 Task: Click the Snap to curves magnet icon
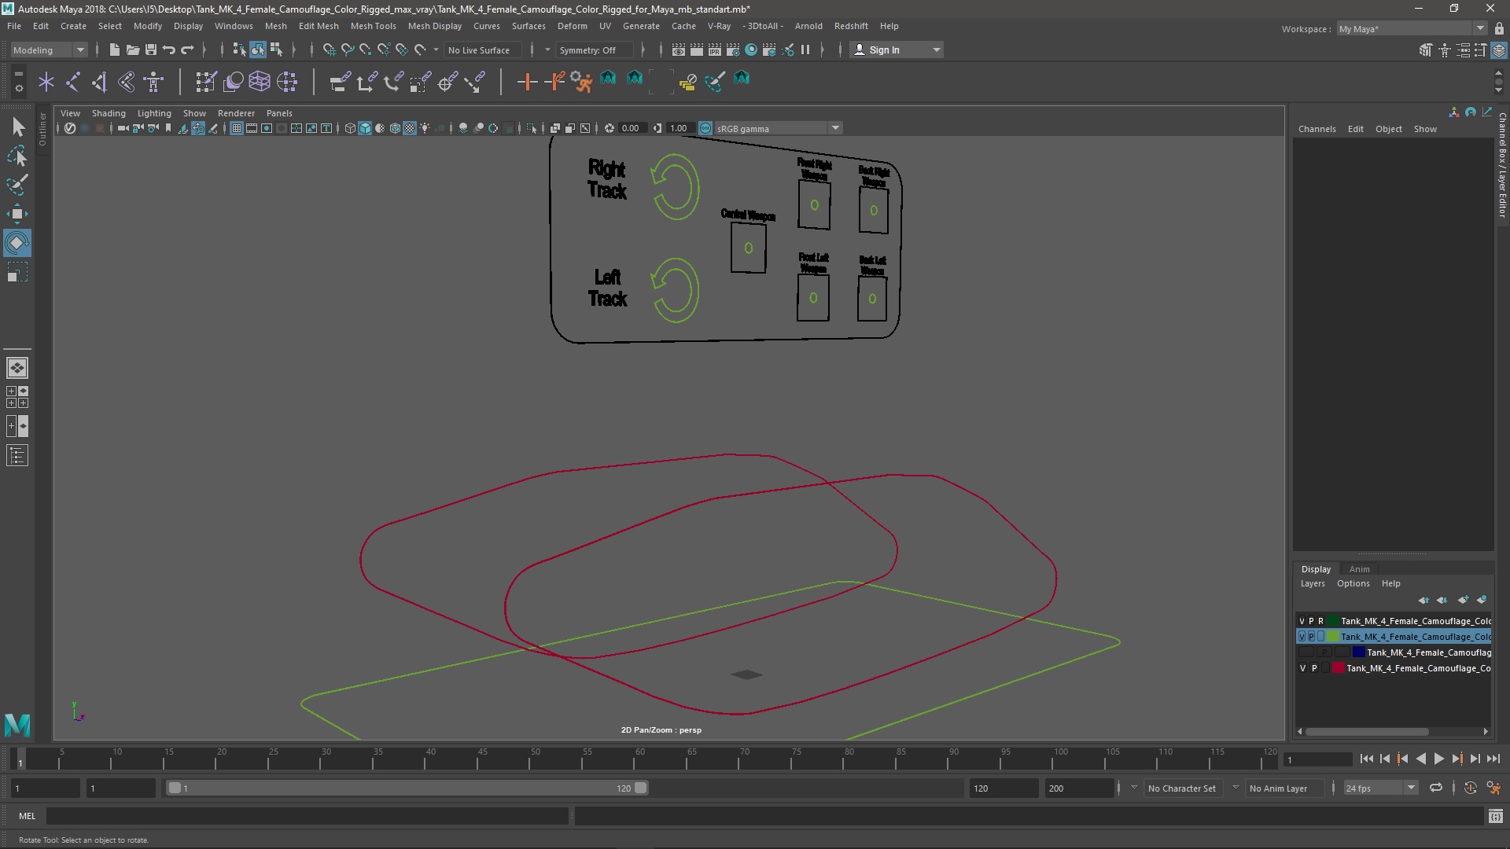pos(347,50)
